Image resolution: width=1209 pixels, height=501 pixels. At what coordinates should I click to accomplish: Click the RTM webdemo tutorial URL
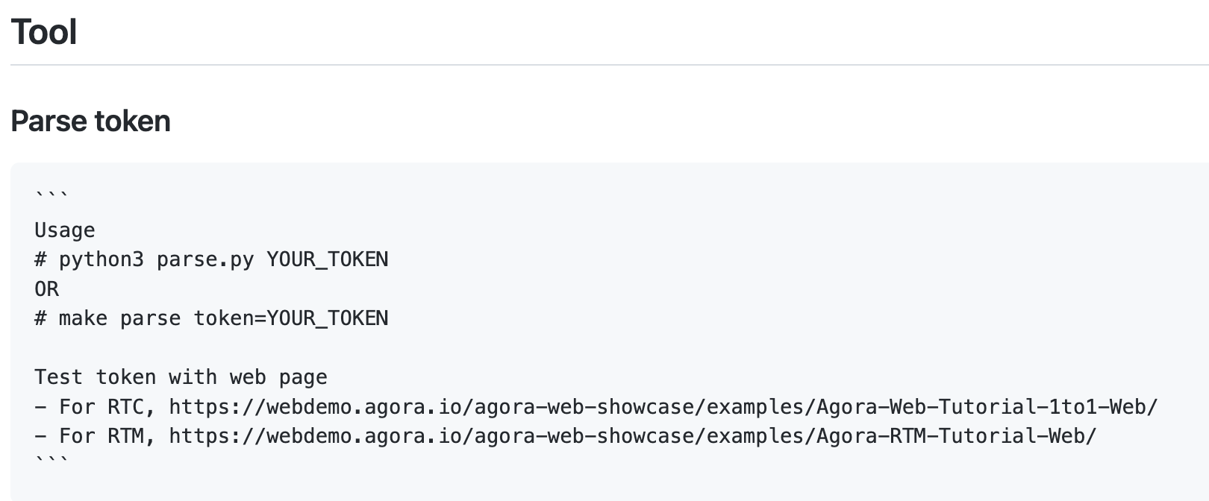pyautogui.click(x=633, y=435)
